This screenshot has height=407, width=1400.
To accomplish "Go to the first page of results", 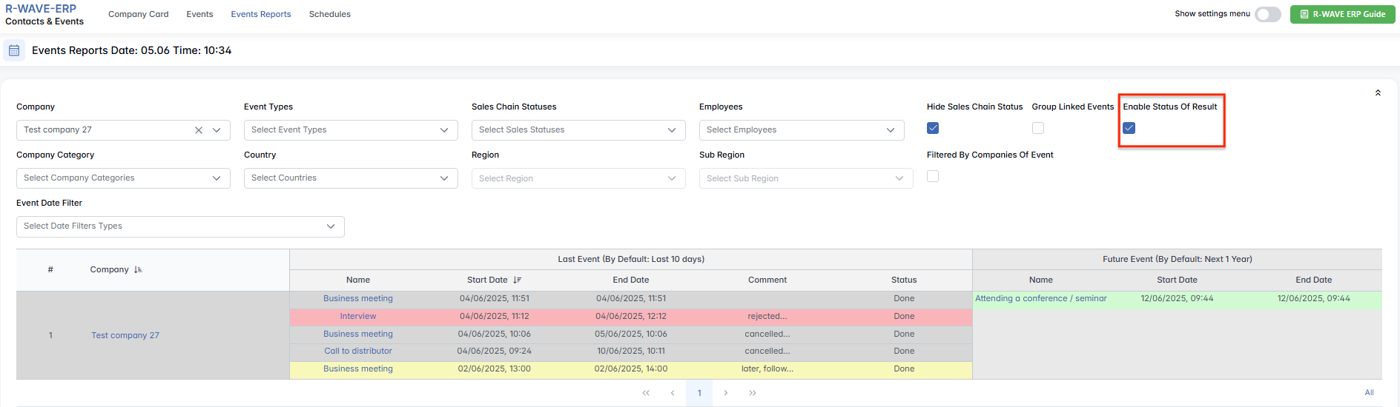I will pos(646,393).
